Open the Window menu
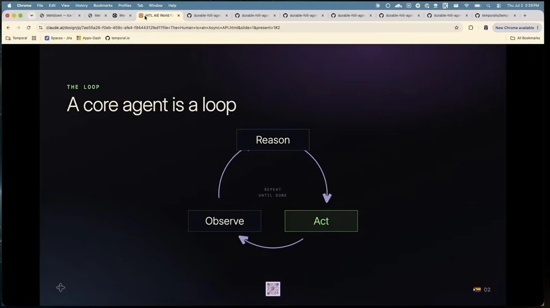 [155, 6]
